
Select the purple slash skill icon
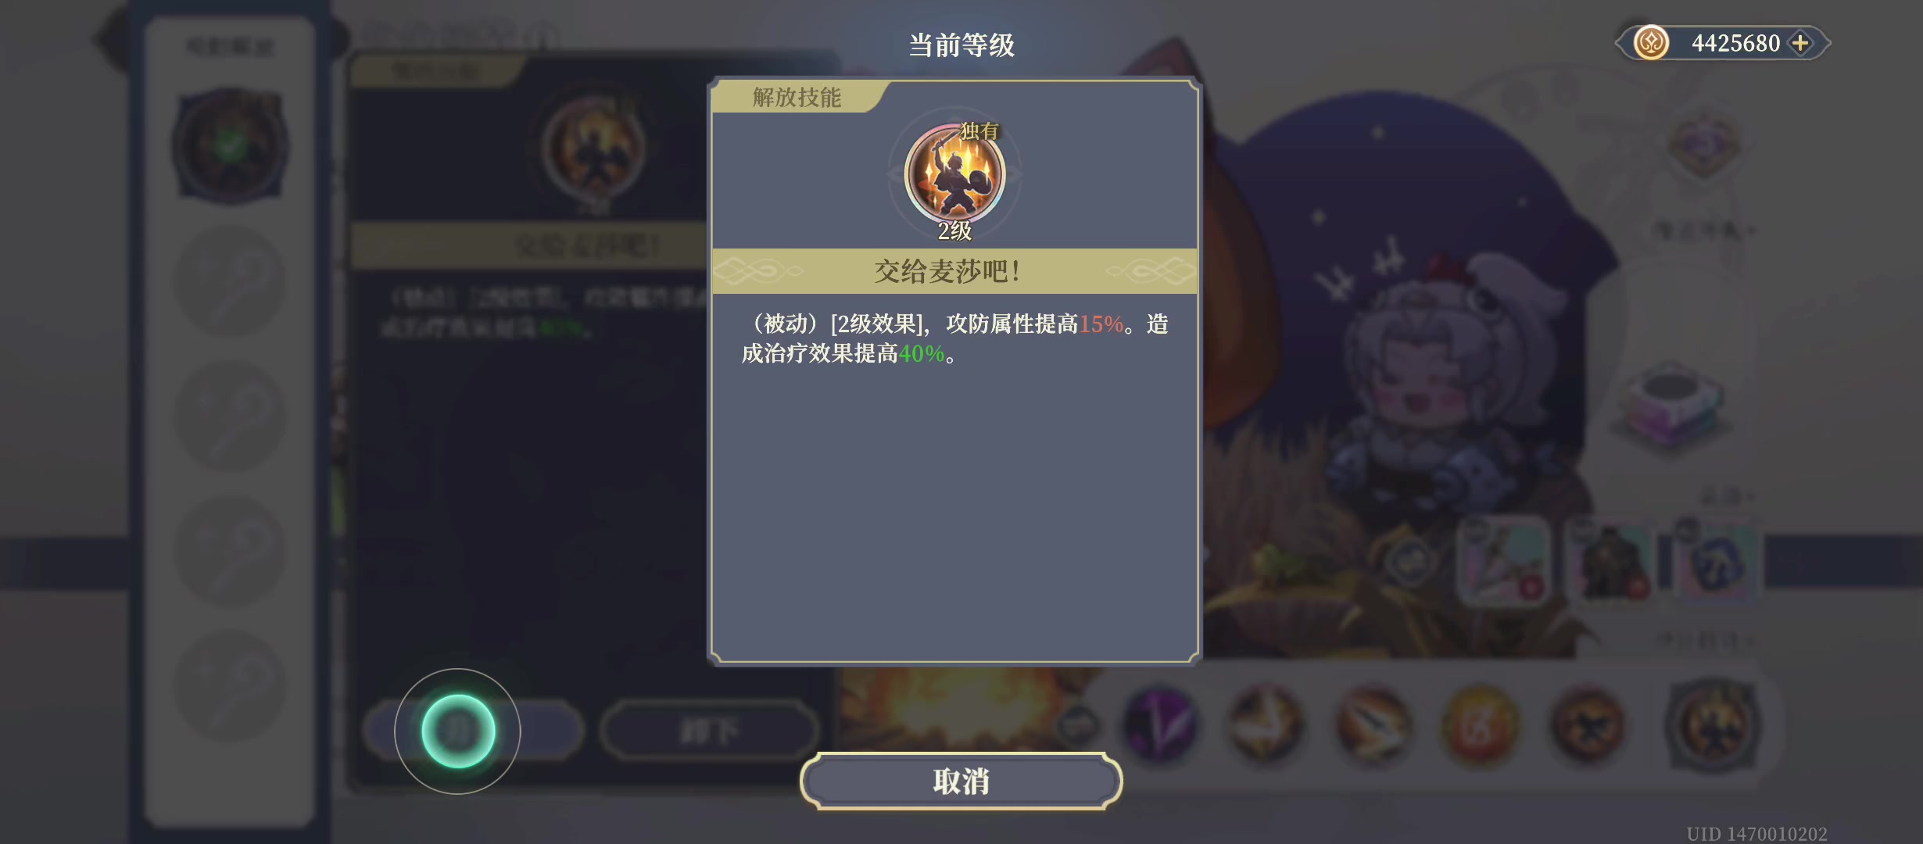coord(1159,724)
